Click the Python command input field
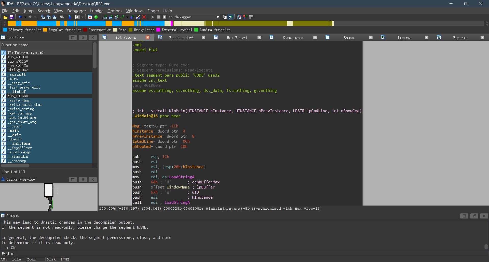The image size is (489, 262). click(x=252, y=254)
